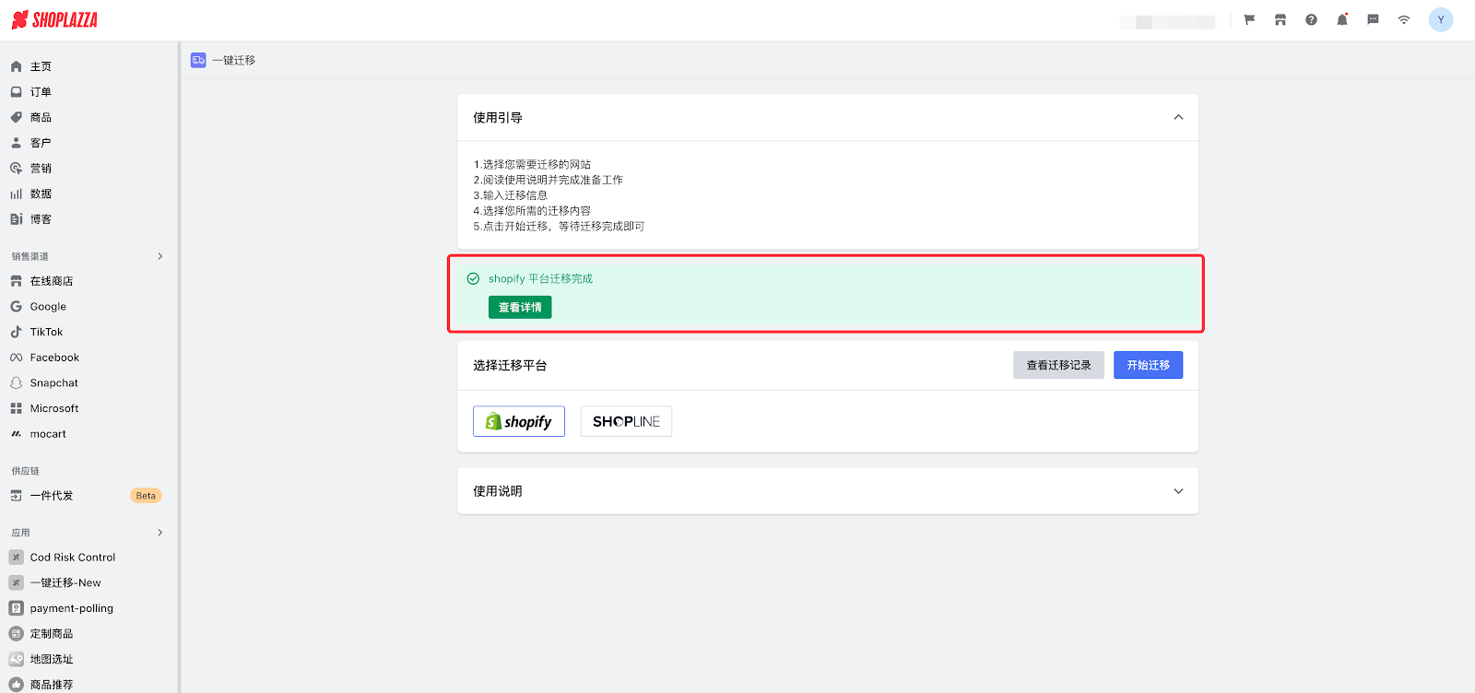The height and width of the screenshot is (693, 1475).
Task: Go to 商品 in the sidebar
Action: click(41, 118)
